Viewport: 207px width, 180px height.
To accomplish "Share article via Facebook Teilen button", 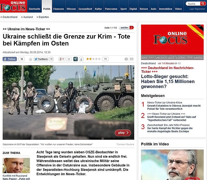I will (10, 59).
